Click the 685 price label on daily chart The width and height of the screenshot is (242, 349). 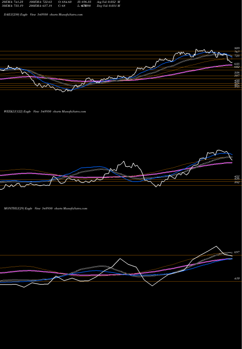(x=237, y=64)
